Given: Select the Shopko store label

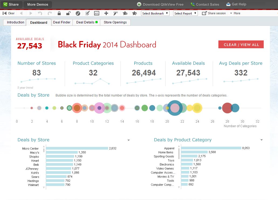Looking at the screenshot, I should pyautogui.click(x=34, y=157).
